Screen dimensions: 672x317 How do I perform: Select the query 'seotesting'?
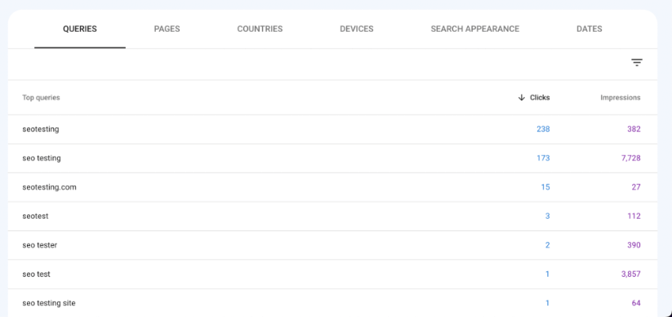[41, 129]
